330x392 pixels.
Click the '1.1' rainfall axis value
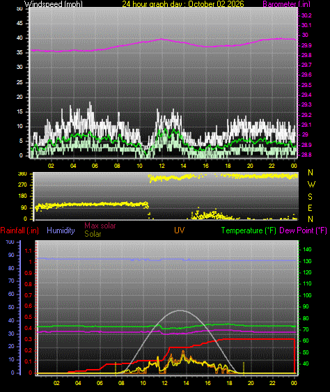[29, 251]
